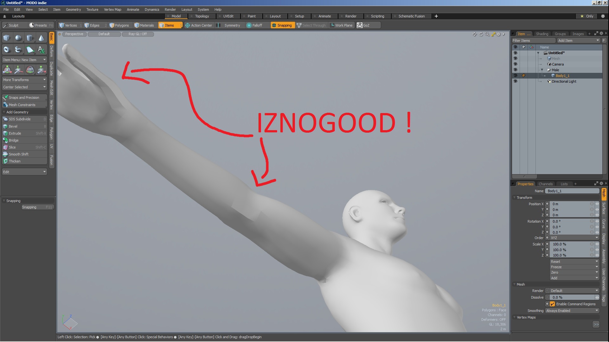The width and height of the screenshot is (609, 342).
Task: Select the Torus primitive tool
Action: [7, 49]
